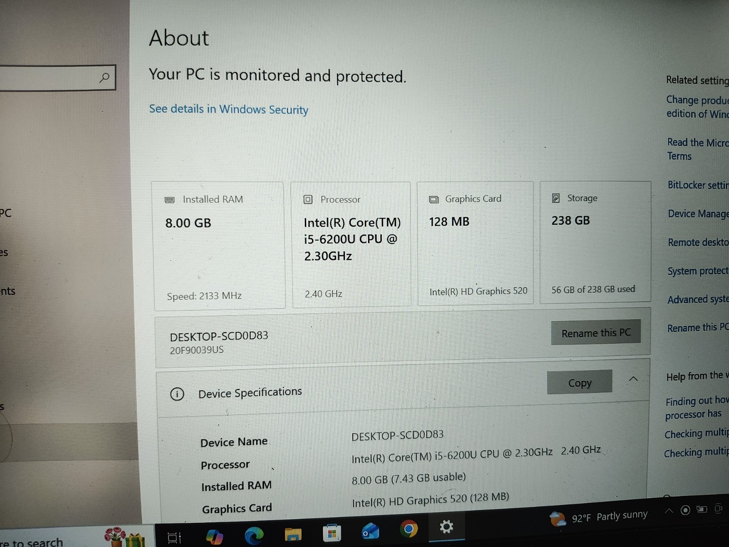729x547 pixels.
Task: Open Device Manager related link
Action: click(x=698, y=214)
